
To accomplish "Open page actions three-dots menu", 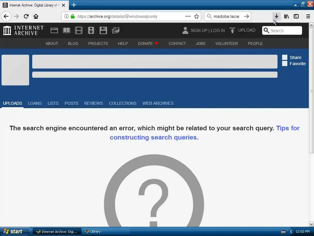I will tap(188, 16).
